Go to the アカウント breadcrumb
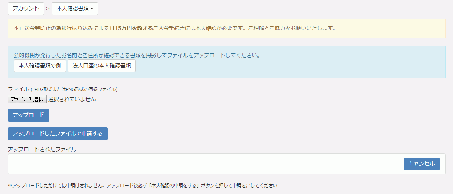453x194 pixels. 26,8
